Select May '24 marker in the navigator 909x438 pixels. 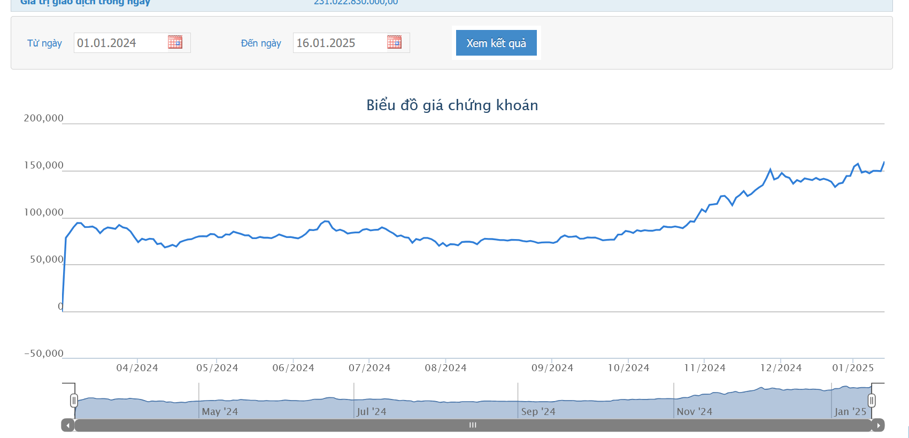[220, 412]
